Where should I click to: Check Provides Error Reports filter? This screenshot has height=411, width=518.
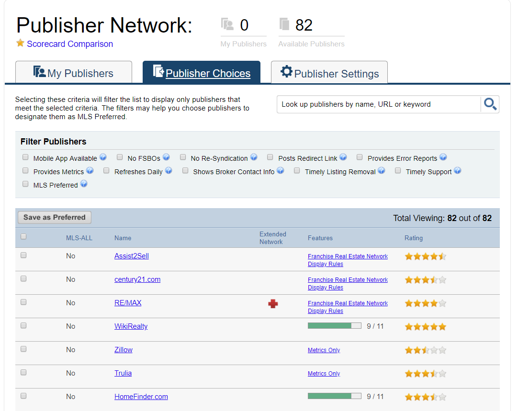pos(360,157)
